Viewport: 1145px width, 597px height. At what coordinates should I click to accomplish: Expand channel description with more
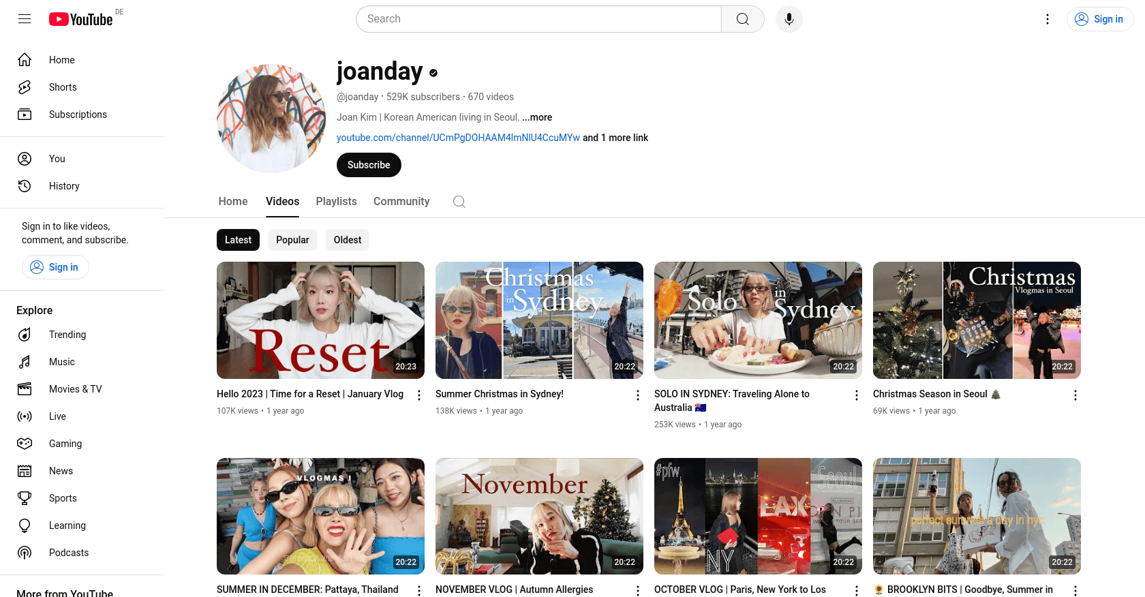(x=537, y=117)
